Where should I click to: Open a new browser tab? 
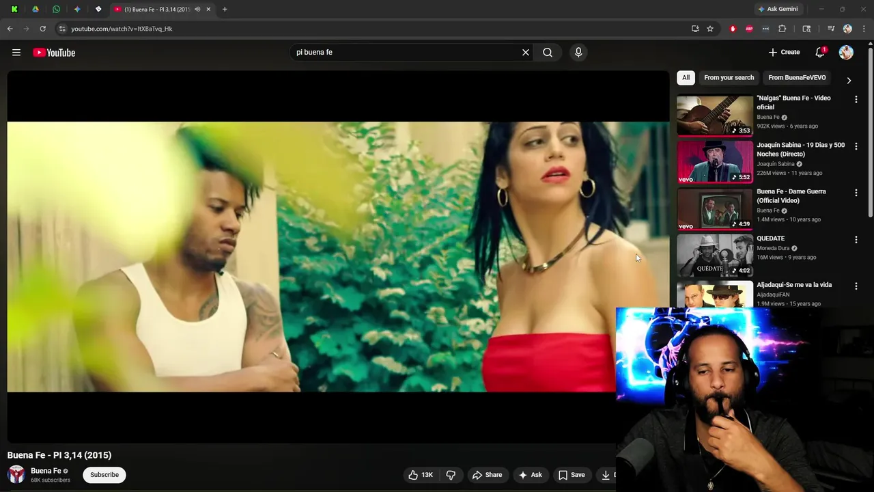pos(225,9)
